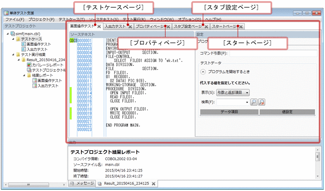Switch to the 画面操作テスト tab

point(82,26)
